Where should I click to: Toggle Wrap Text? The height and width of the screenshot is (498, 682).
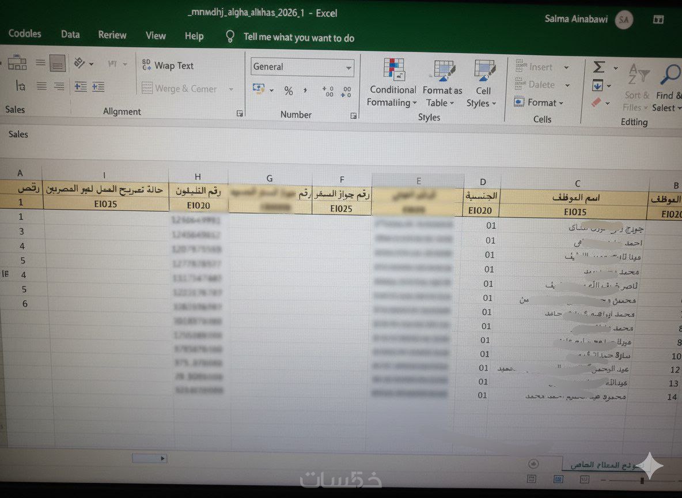pyautogui.click(x=168, y=65)
